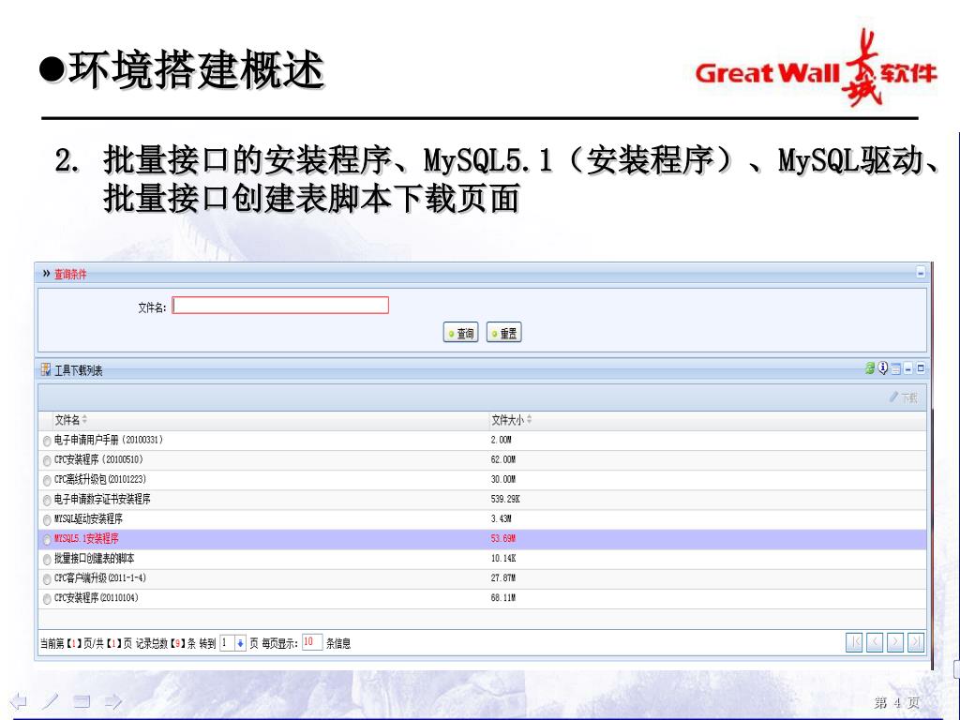Click file name 电子申请数字证书安装程序
The width and height of the screenshot is (960, 720).
102,500
